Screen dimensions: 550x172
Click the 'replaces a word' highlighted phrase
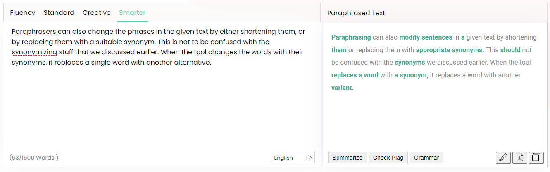coord(355,75)
